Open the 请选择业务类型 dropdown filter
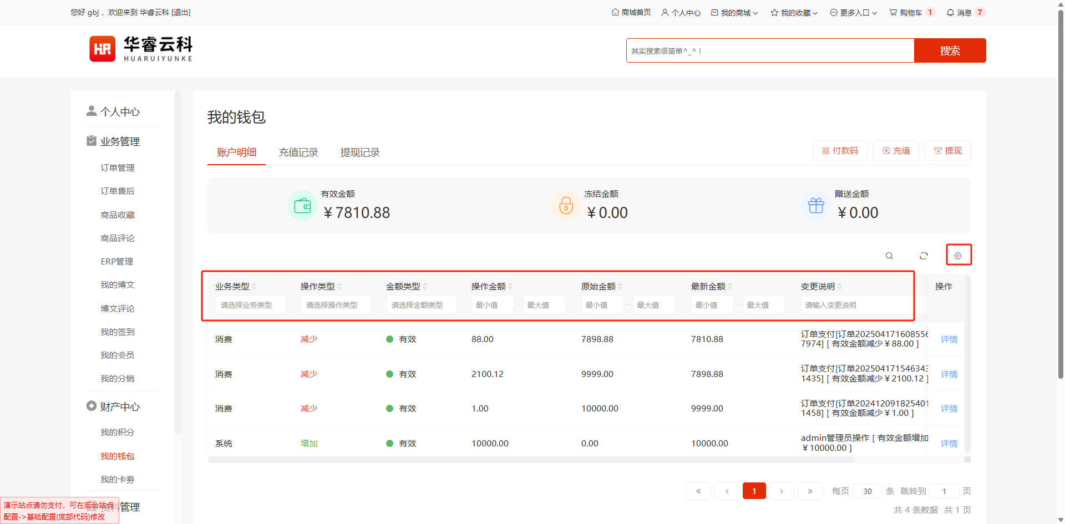 point(250,305)
